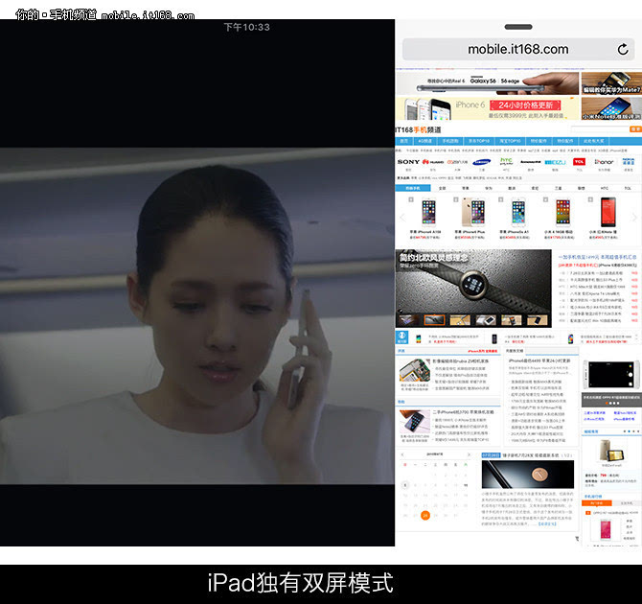Select the highlighted hot phones tab
642x604 pixels.
click(413, 188)
